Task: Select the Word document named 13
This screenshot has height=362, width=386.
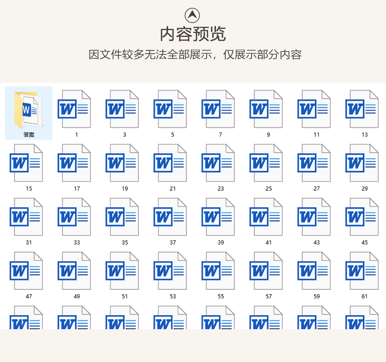Action: (x=362, y=109)
